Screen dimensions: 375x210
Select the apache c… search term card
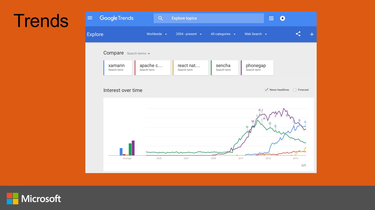(x=152, y=68)
